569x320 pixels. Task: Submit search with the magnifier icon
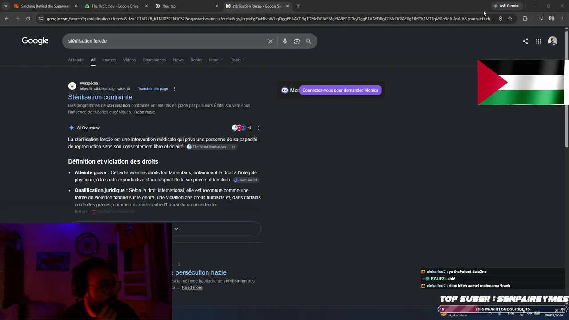click(309, 41)
